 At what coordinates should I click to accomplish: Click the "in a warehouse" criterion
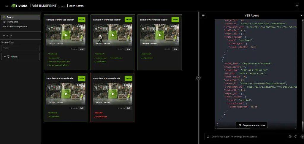115,58
